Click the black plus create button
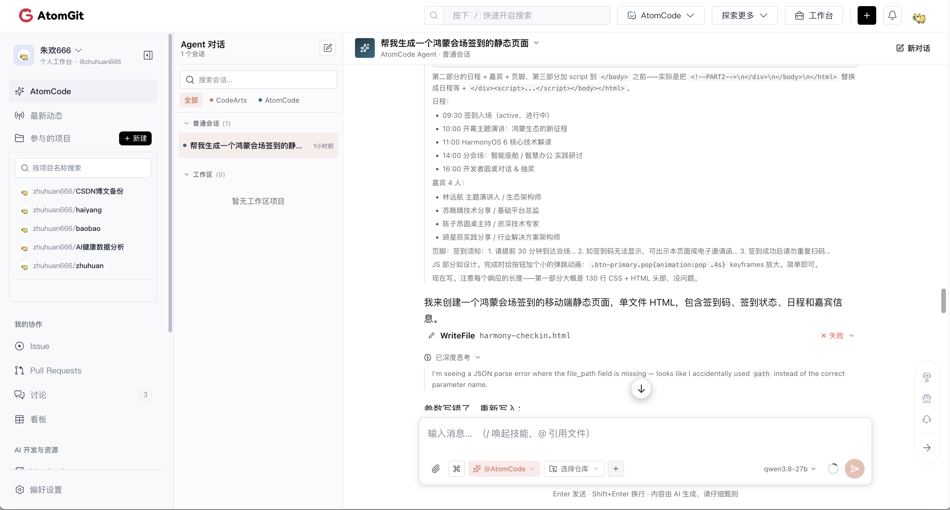The height and width of the screenshot is (510, 950). click(867, 15)
